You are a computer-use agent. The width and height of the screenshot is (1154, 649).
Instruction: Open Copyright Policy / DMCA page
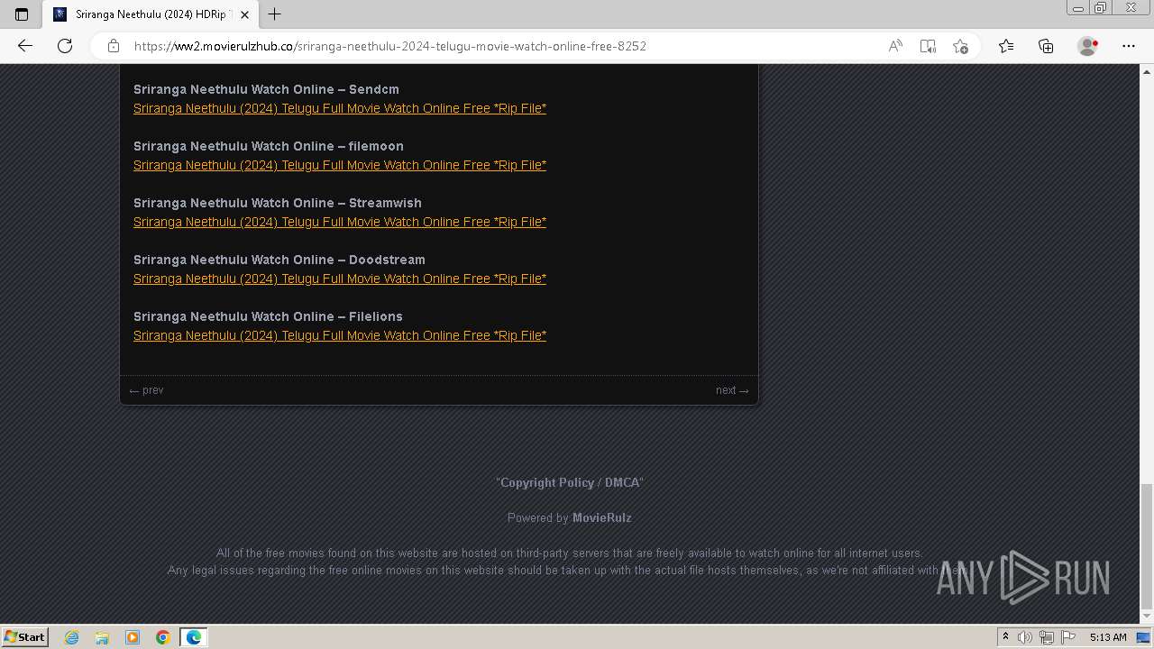tap(570, 482)
